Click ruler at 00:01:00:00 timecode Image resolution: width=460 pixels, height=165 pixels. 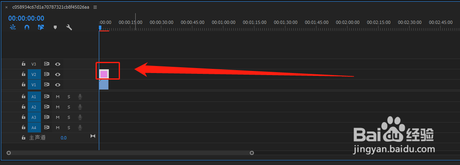pos(223,22)
